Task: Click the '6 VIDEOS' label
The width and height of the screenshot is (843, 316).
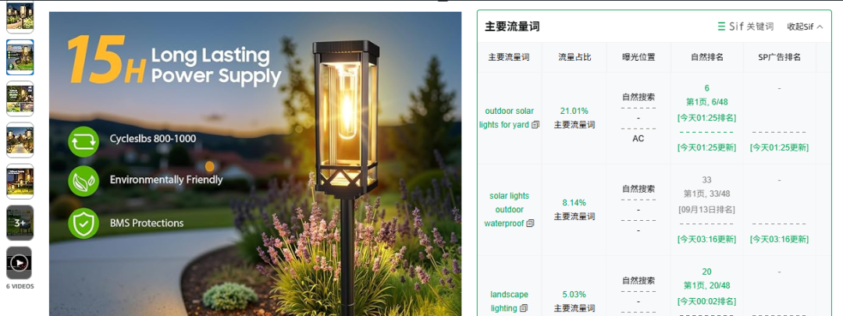Action: pos(20,286)
